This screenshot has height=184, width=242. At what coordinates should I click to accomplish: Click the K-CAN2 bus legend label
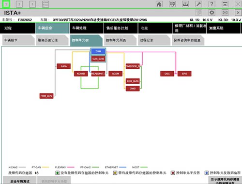13,167
